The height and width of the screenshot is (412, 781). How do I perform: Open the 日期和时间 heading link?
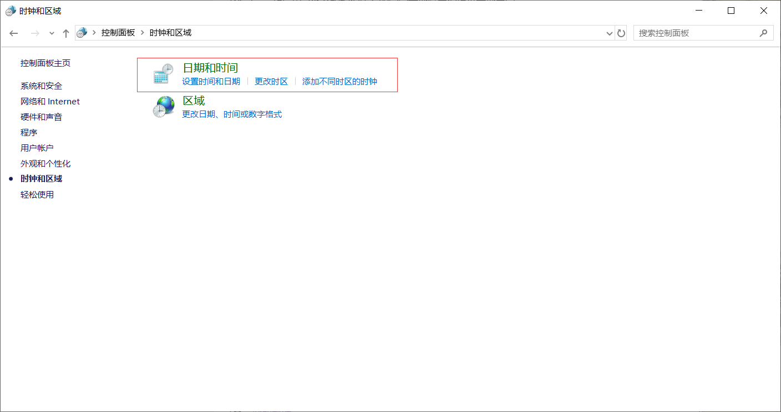point(210,68)
